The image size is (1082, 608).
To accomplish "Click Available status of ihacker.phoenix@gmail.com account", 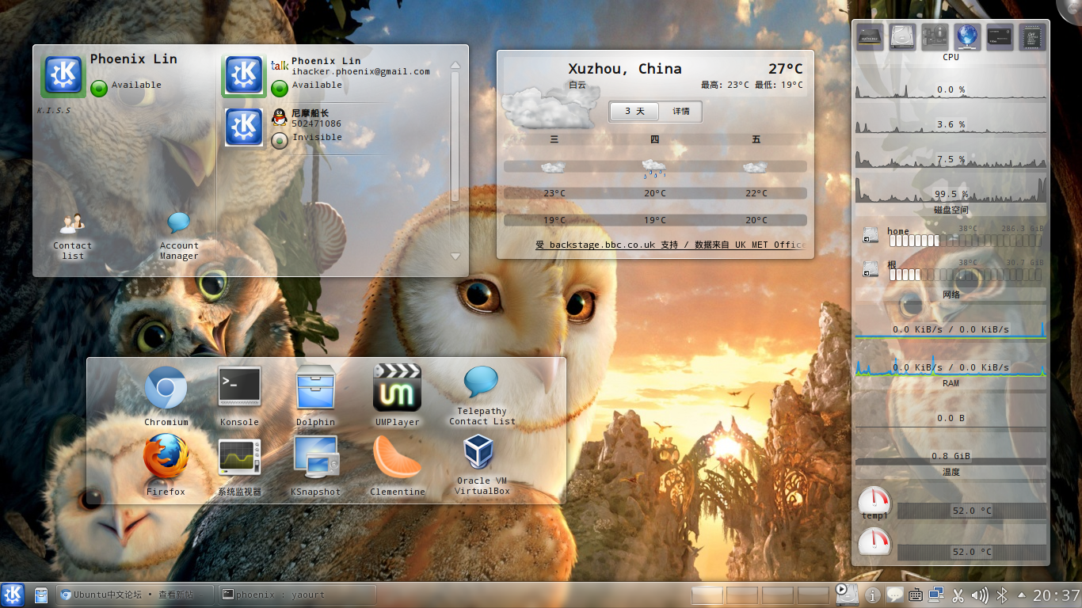I will pyautogui.click(x=279, y=88).
